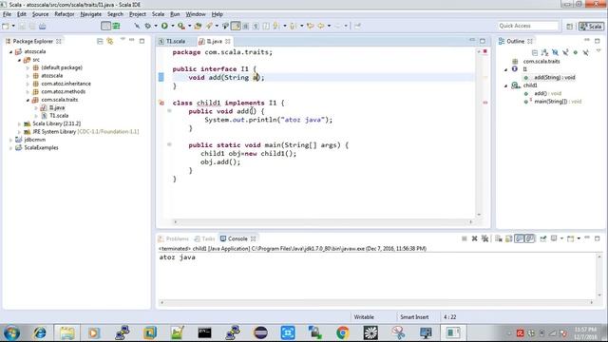Click the Open Perspective icon

[x=569, y=26]
